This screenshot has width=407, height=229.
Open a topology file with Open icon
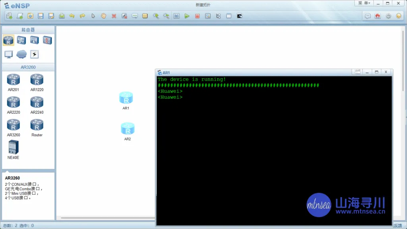pos(30,16)
